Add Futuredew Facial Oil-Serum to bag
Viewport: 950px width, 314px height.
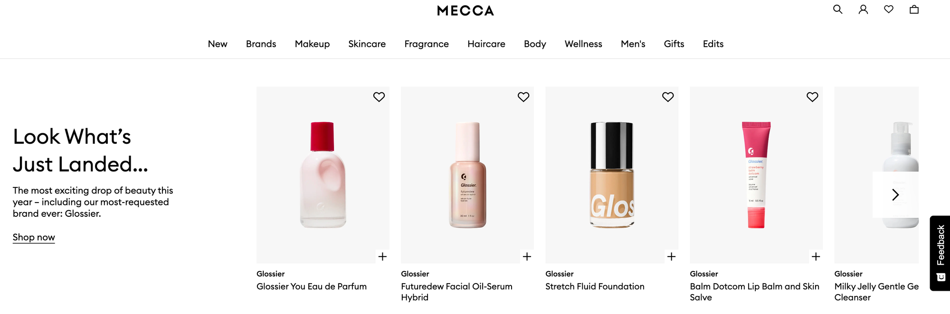pos(527,256)
